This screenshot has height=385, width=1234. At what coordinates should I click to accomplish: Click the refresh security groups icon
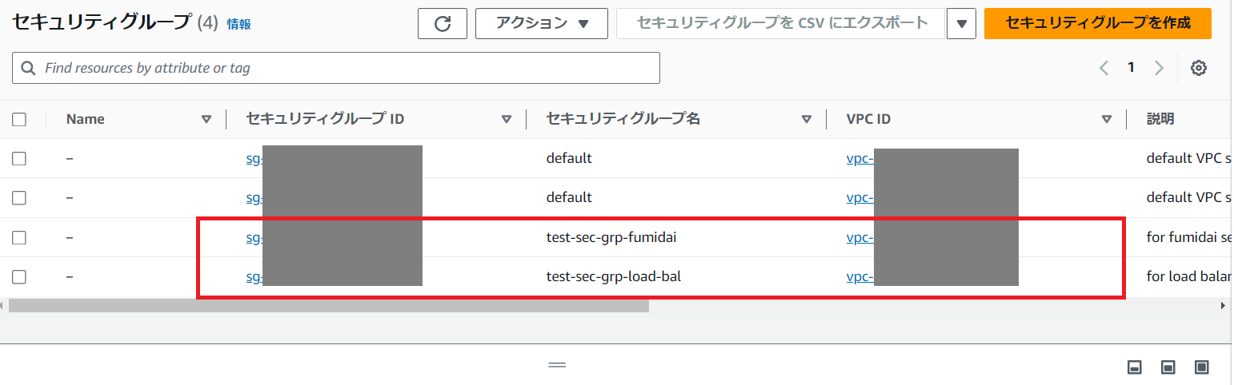point(443,24)
